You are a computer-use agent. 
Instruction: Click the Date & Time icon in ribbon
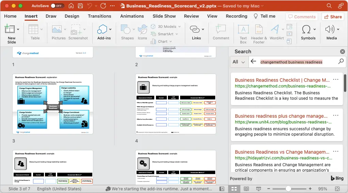tap(289, 27)
